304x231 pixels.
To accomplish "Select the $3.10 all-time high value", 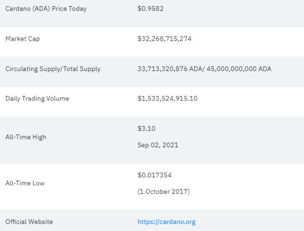I will 146,128.
